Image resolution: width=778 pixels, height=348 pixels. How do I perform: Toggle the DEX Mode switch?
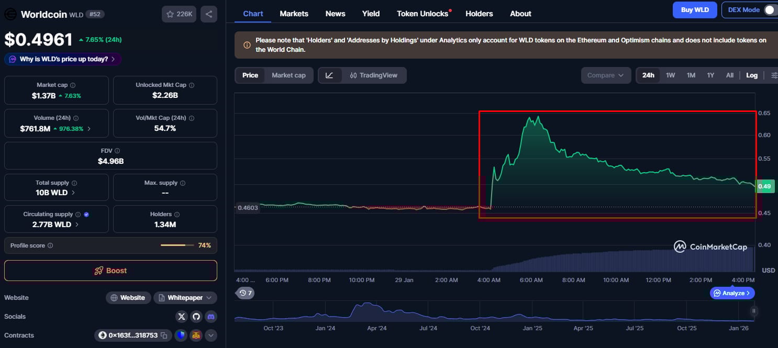click(x=771, y=10)
